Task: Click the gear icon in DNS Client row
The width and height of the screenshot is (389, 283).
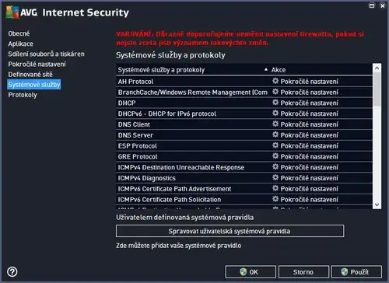Action: 275,124
